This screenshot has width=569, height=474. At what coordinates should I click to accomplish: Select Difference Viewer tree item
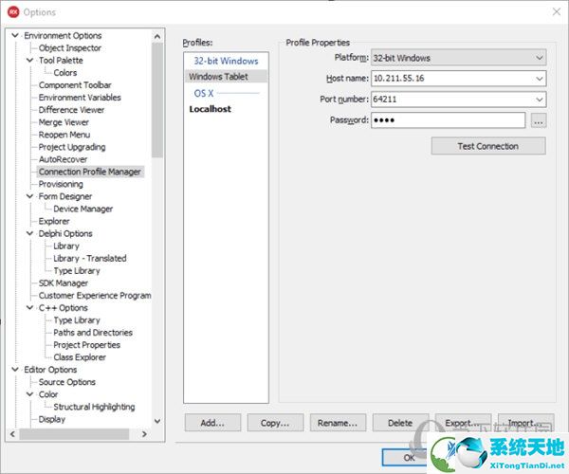[71, 110]
